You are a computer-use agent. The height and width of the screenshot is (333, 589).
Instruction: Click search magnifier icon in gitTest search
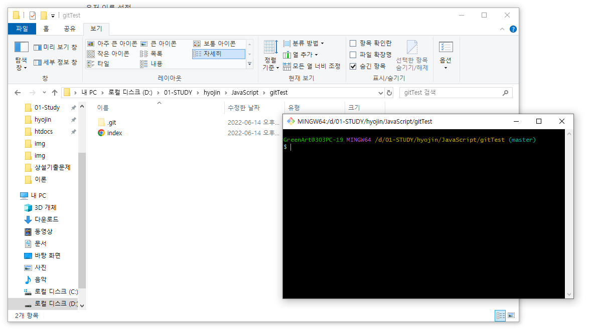(x=505, y=93)
